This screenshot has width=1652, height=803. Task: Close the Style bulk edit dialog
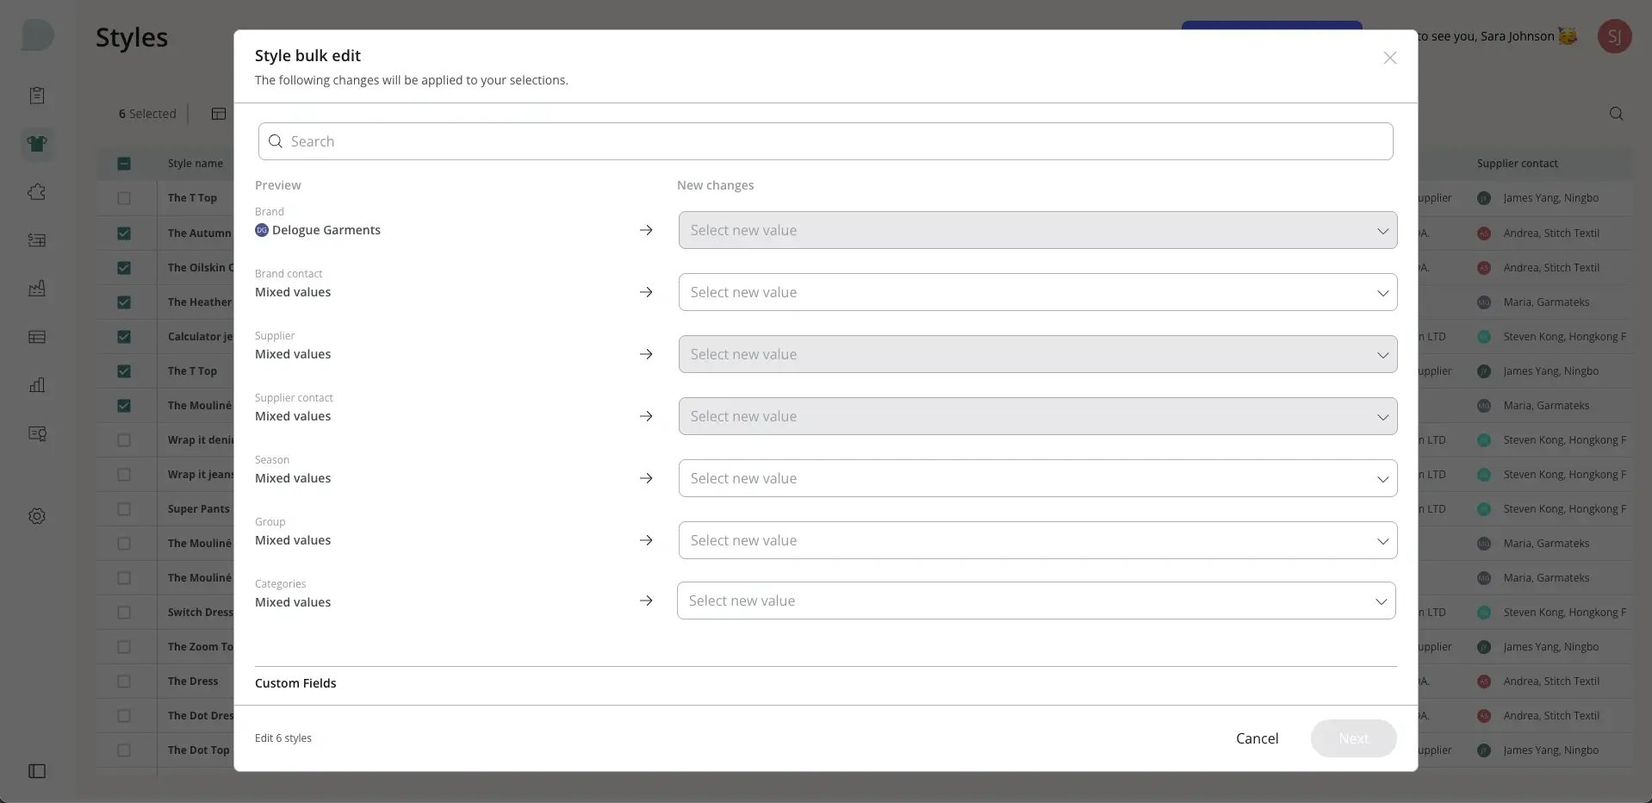point(1389,58)
